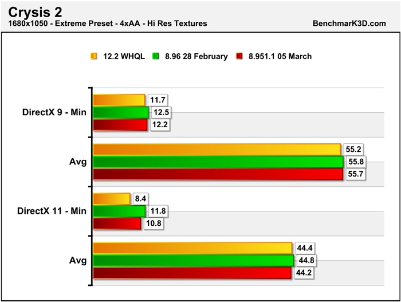Viewport: 401px width, 302px height.
Task: Click the red DirectX 9 Avg bar
Action: [218, 174]
